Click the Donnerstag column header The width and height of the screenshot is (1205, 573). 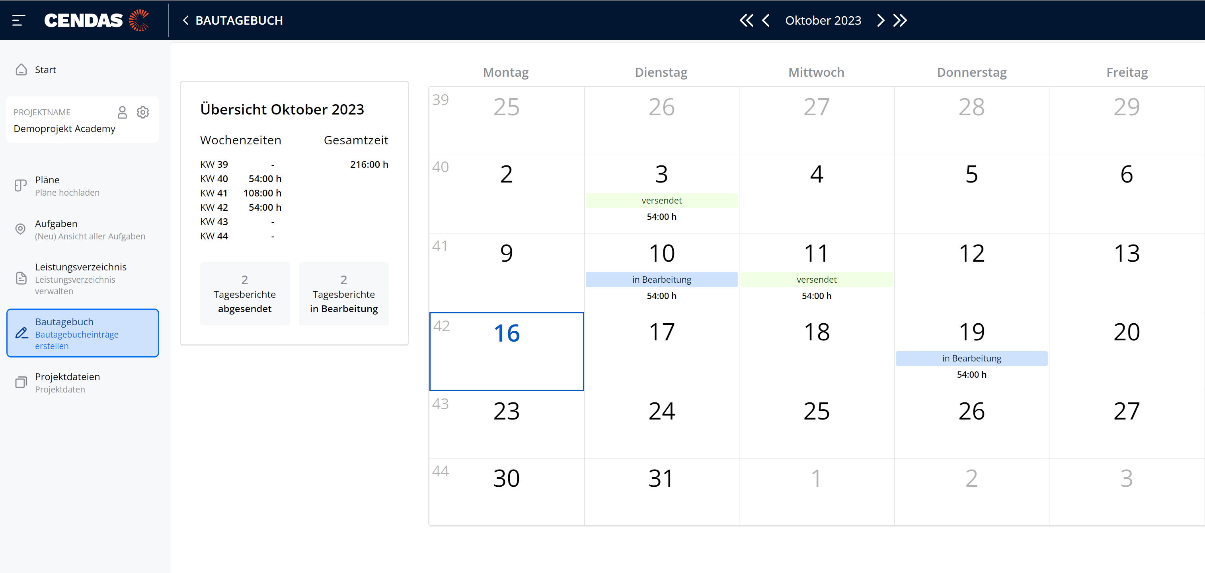(x=971, y=72)
